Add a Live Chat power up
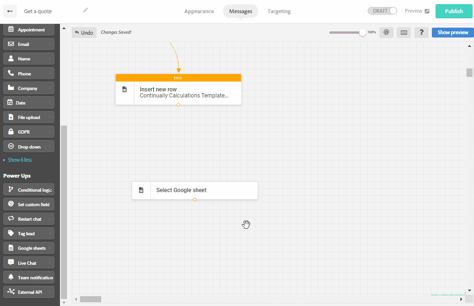Viewport: 474px width, 306px height. point(29,263)
